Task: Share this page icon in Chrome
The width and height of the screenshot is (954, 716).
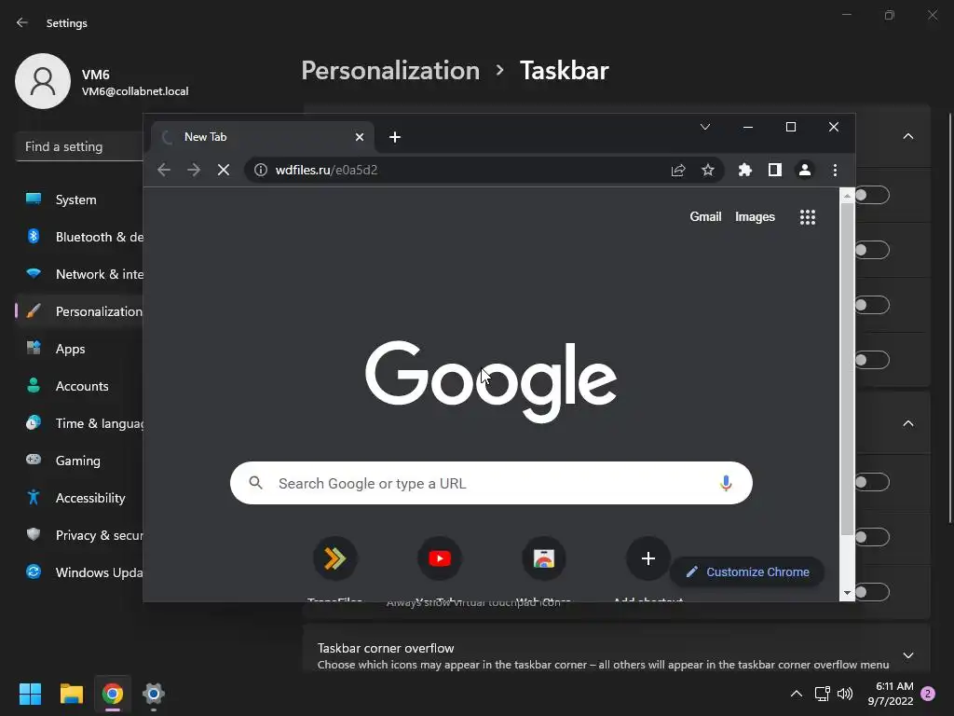Action: click(x=678, y=170)
